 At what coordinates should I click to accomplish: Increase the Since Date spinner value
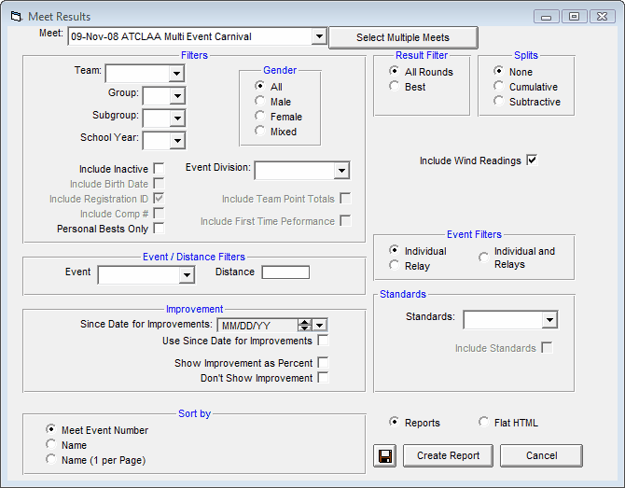[304, 322]
